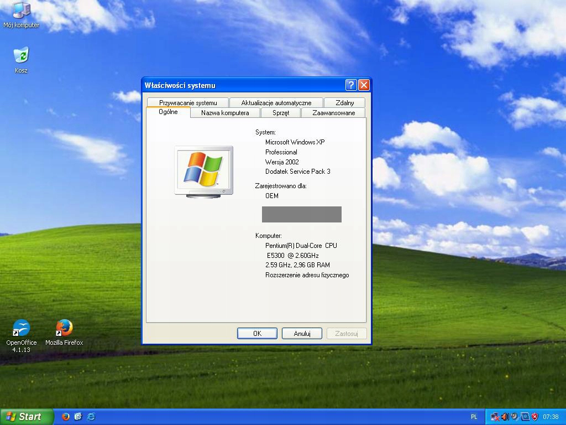Click the webcam tray icon
The width and height of the screenshot is (566, 425).
[x=515, y=417]
